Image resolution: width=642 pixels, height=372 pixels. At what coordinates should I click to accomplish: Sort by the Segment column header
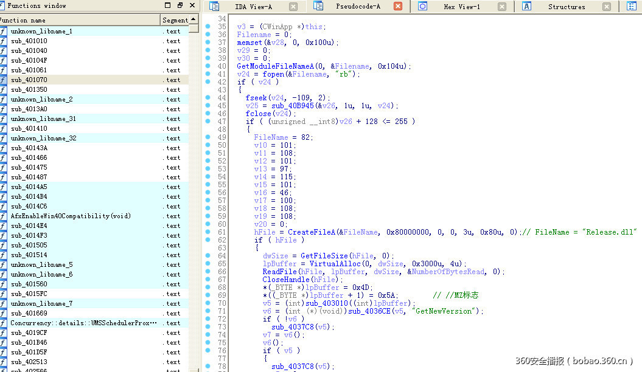click(x=175, y=20)
